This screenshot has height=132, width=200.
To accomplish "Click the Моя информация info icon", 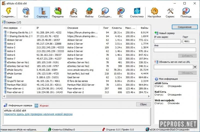I will [x=156, y=79].
